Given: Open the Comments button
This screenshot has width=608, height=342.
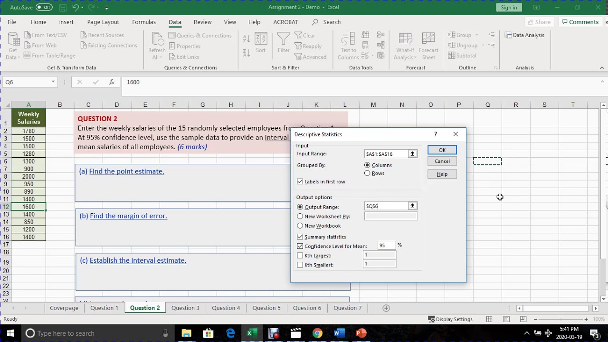Looking at the screenshot, I should [579, 22].
